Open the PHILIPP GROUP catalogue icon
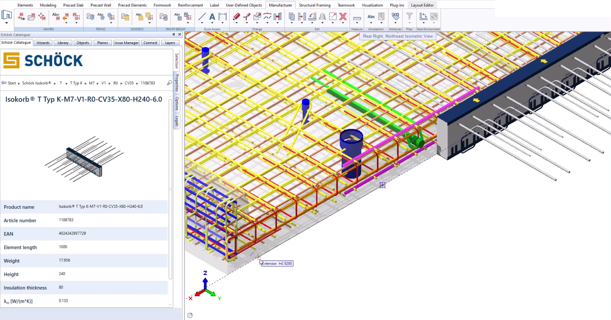The height and width of the screenshot is (320, 611). [163, 17]
